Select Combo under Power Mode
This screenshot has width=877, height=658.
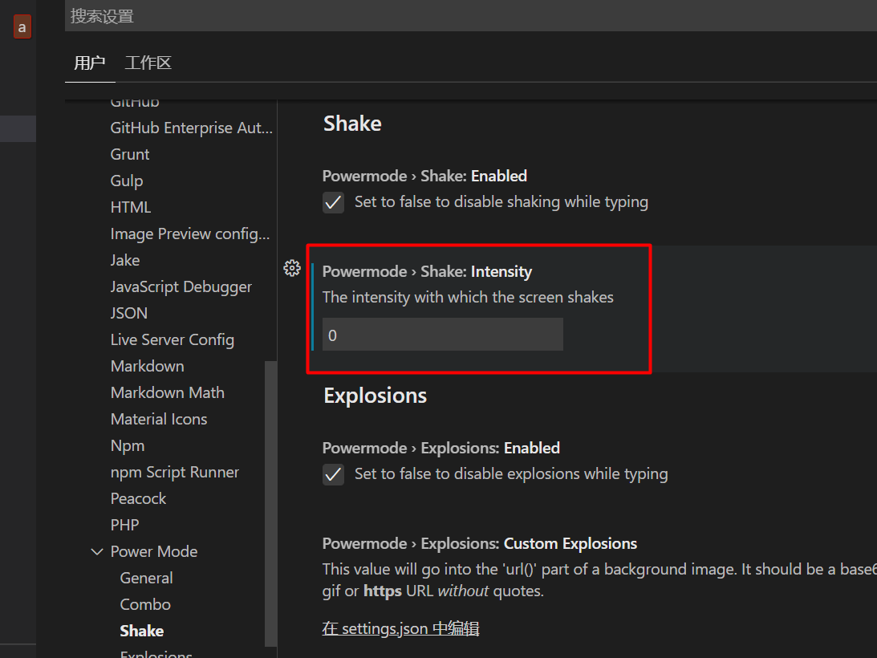[145, 604]
